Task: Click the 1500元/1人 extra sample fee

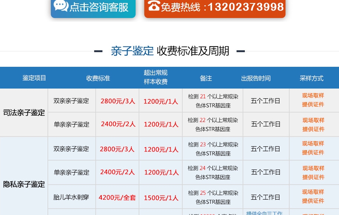Action: pos(161,198)
